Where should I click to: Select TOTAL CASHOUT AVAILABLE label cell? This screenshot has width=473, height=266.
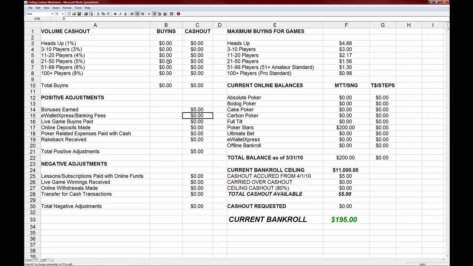click(x=275, y=194)
